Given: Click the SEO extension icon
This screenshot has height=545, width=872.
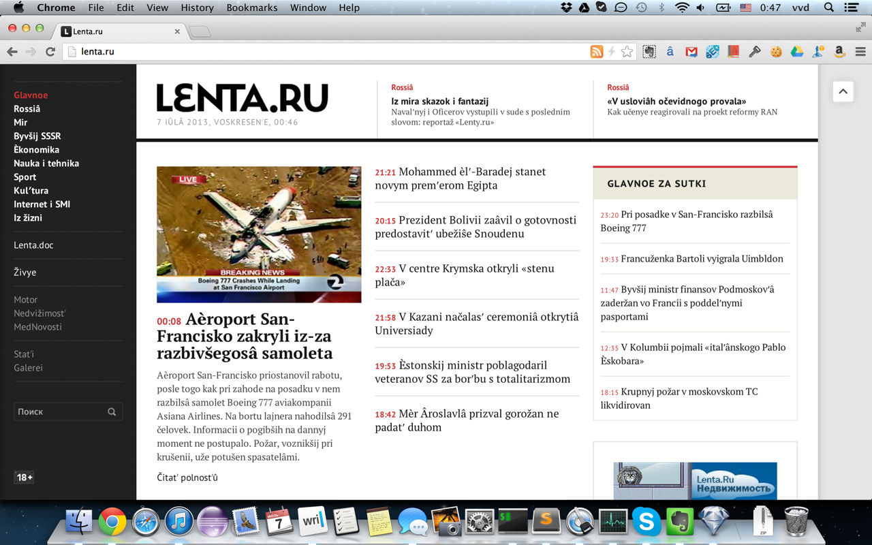Looking at the screenshot, I should pyautogui.click(x=713, y=52).
